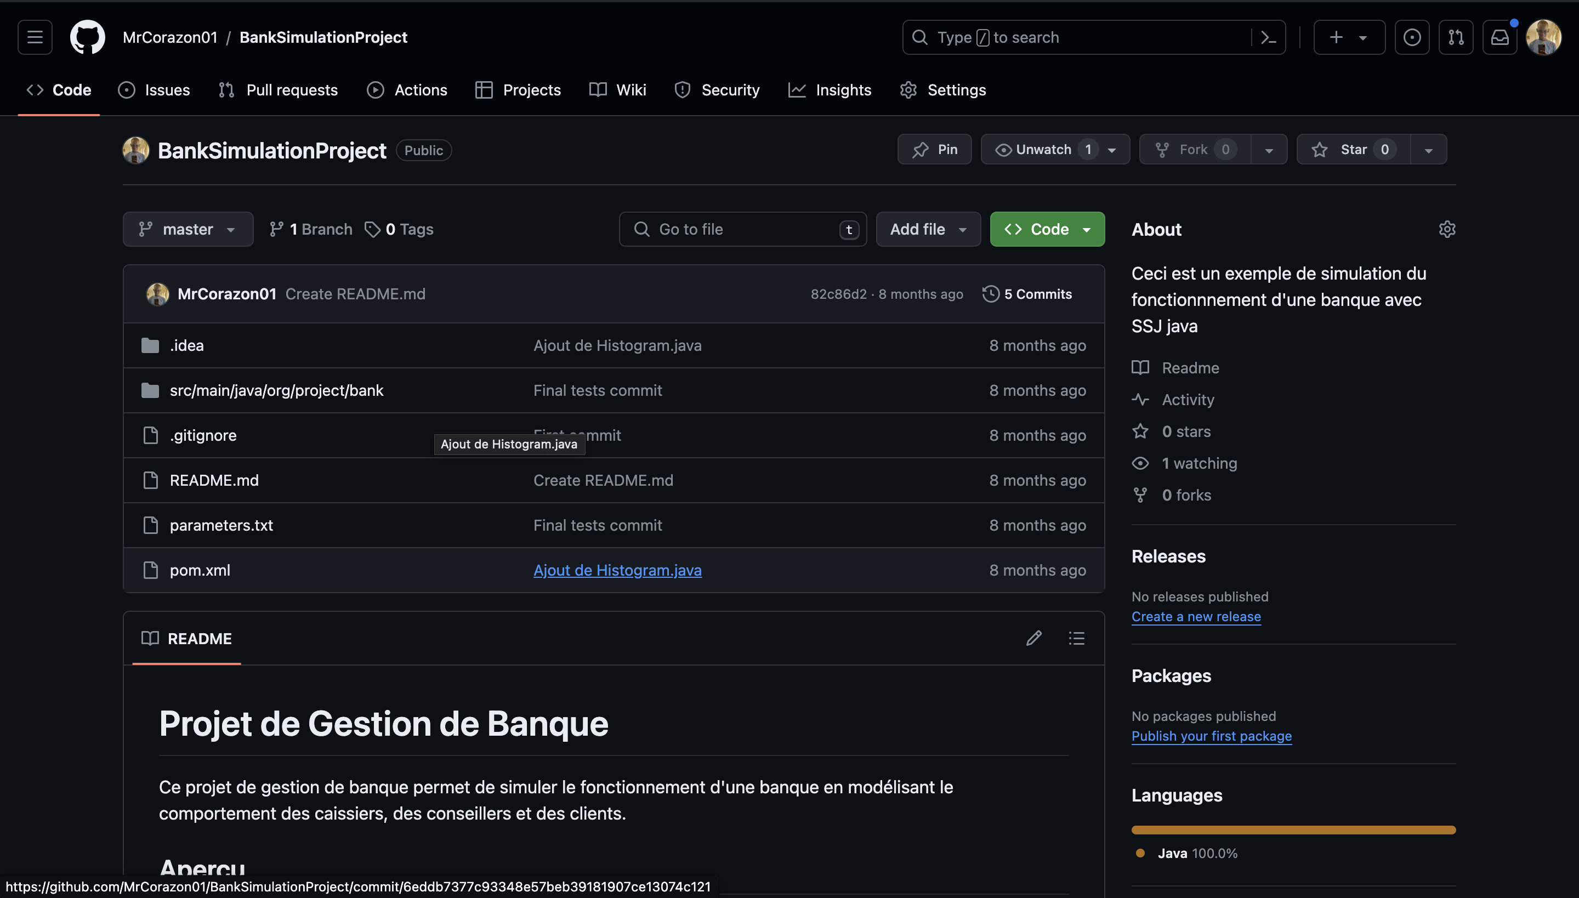Open Ajout de Histogram.java link on pom.xml row

coord(617,571)
